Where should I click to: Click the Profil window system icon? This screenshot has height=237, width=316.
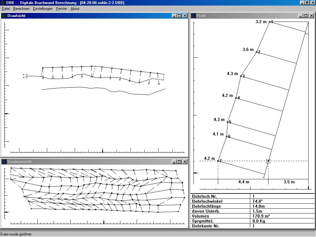point(193,16)
